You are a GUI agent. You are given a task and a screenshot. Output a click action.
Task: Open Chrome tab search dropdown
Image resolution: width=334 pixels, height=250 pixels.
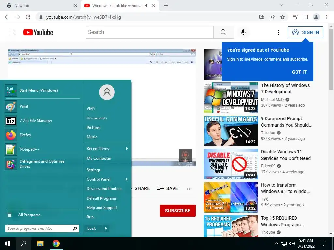pos(281,5)
